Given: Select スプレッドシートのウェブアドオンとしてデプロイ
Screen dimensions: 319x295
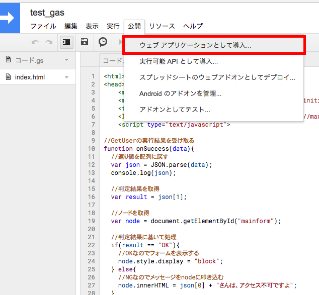Looking at the screenshot, I should (x=214, y=77).
